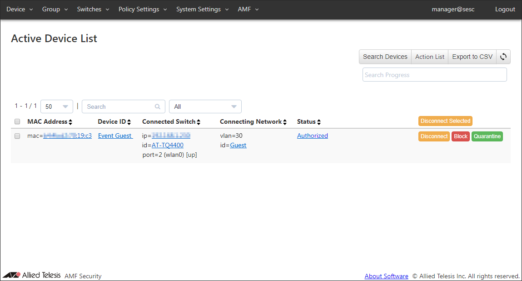522x281 pixels.
Task: Sort by Connecting Network column arrows
Action: [x=285, y=122]
